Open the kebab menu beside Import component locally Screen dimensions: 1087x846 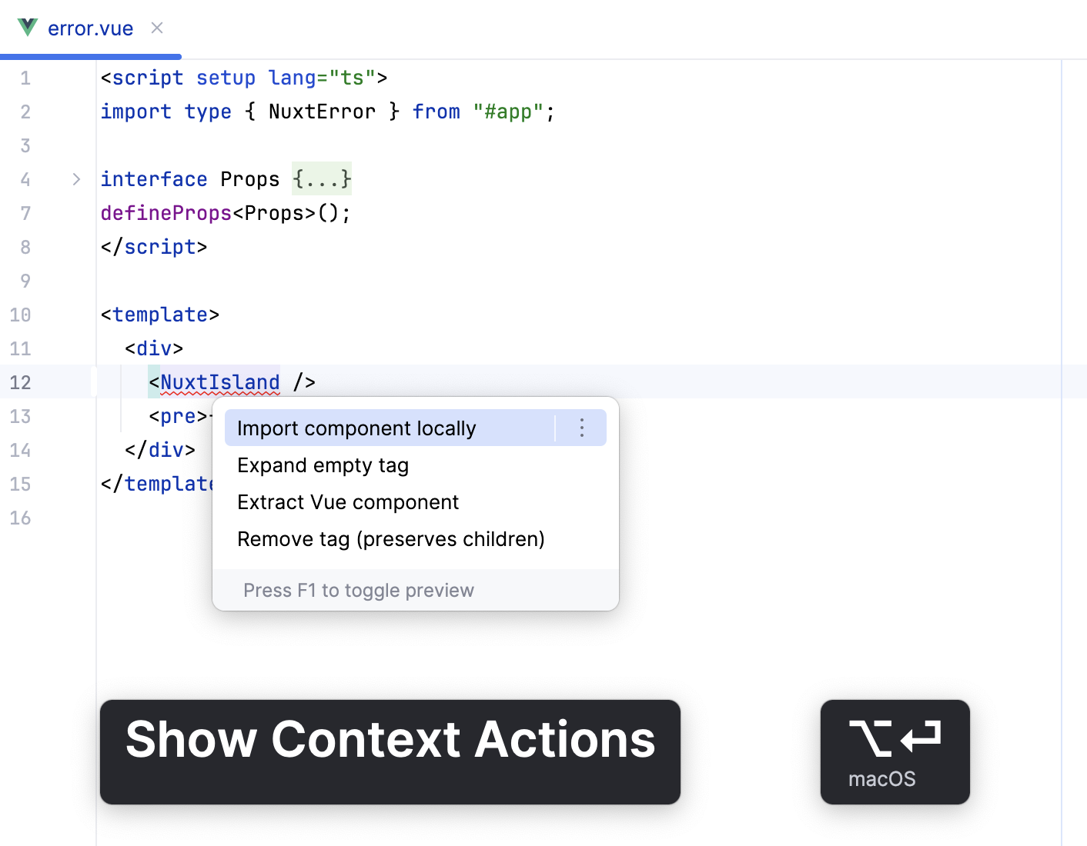(x=582, y=428)
